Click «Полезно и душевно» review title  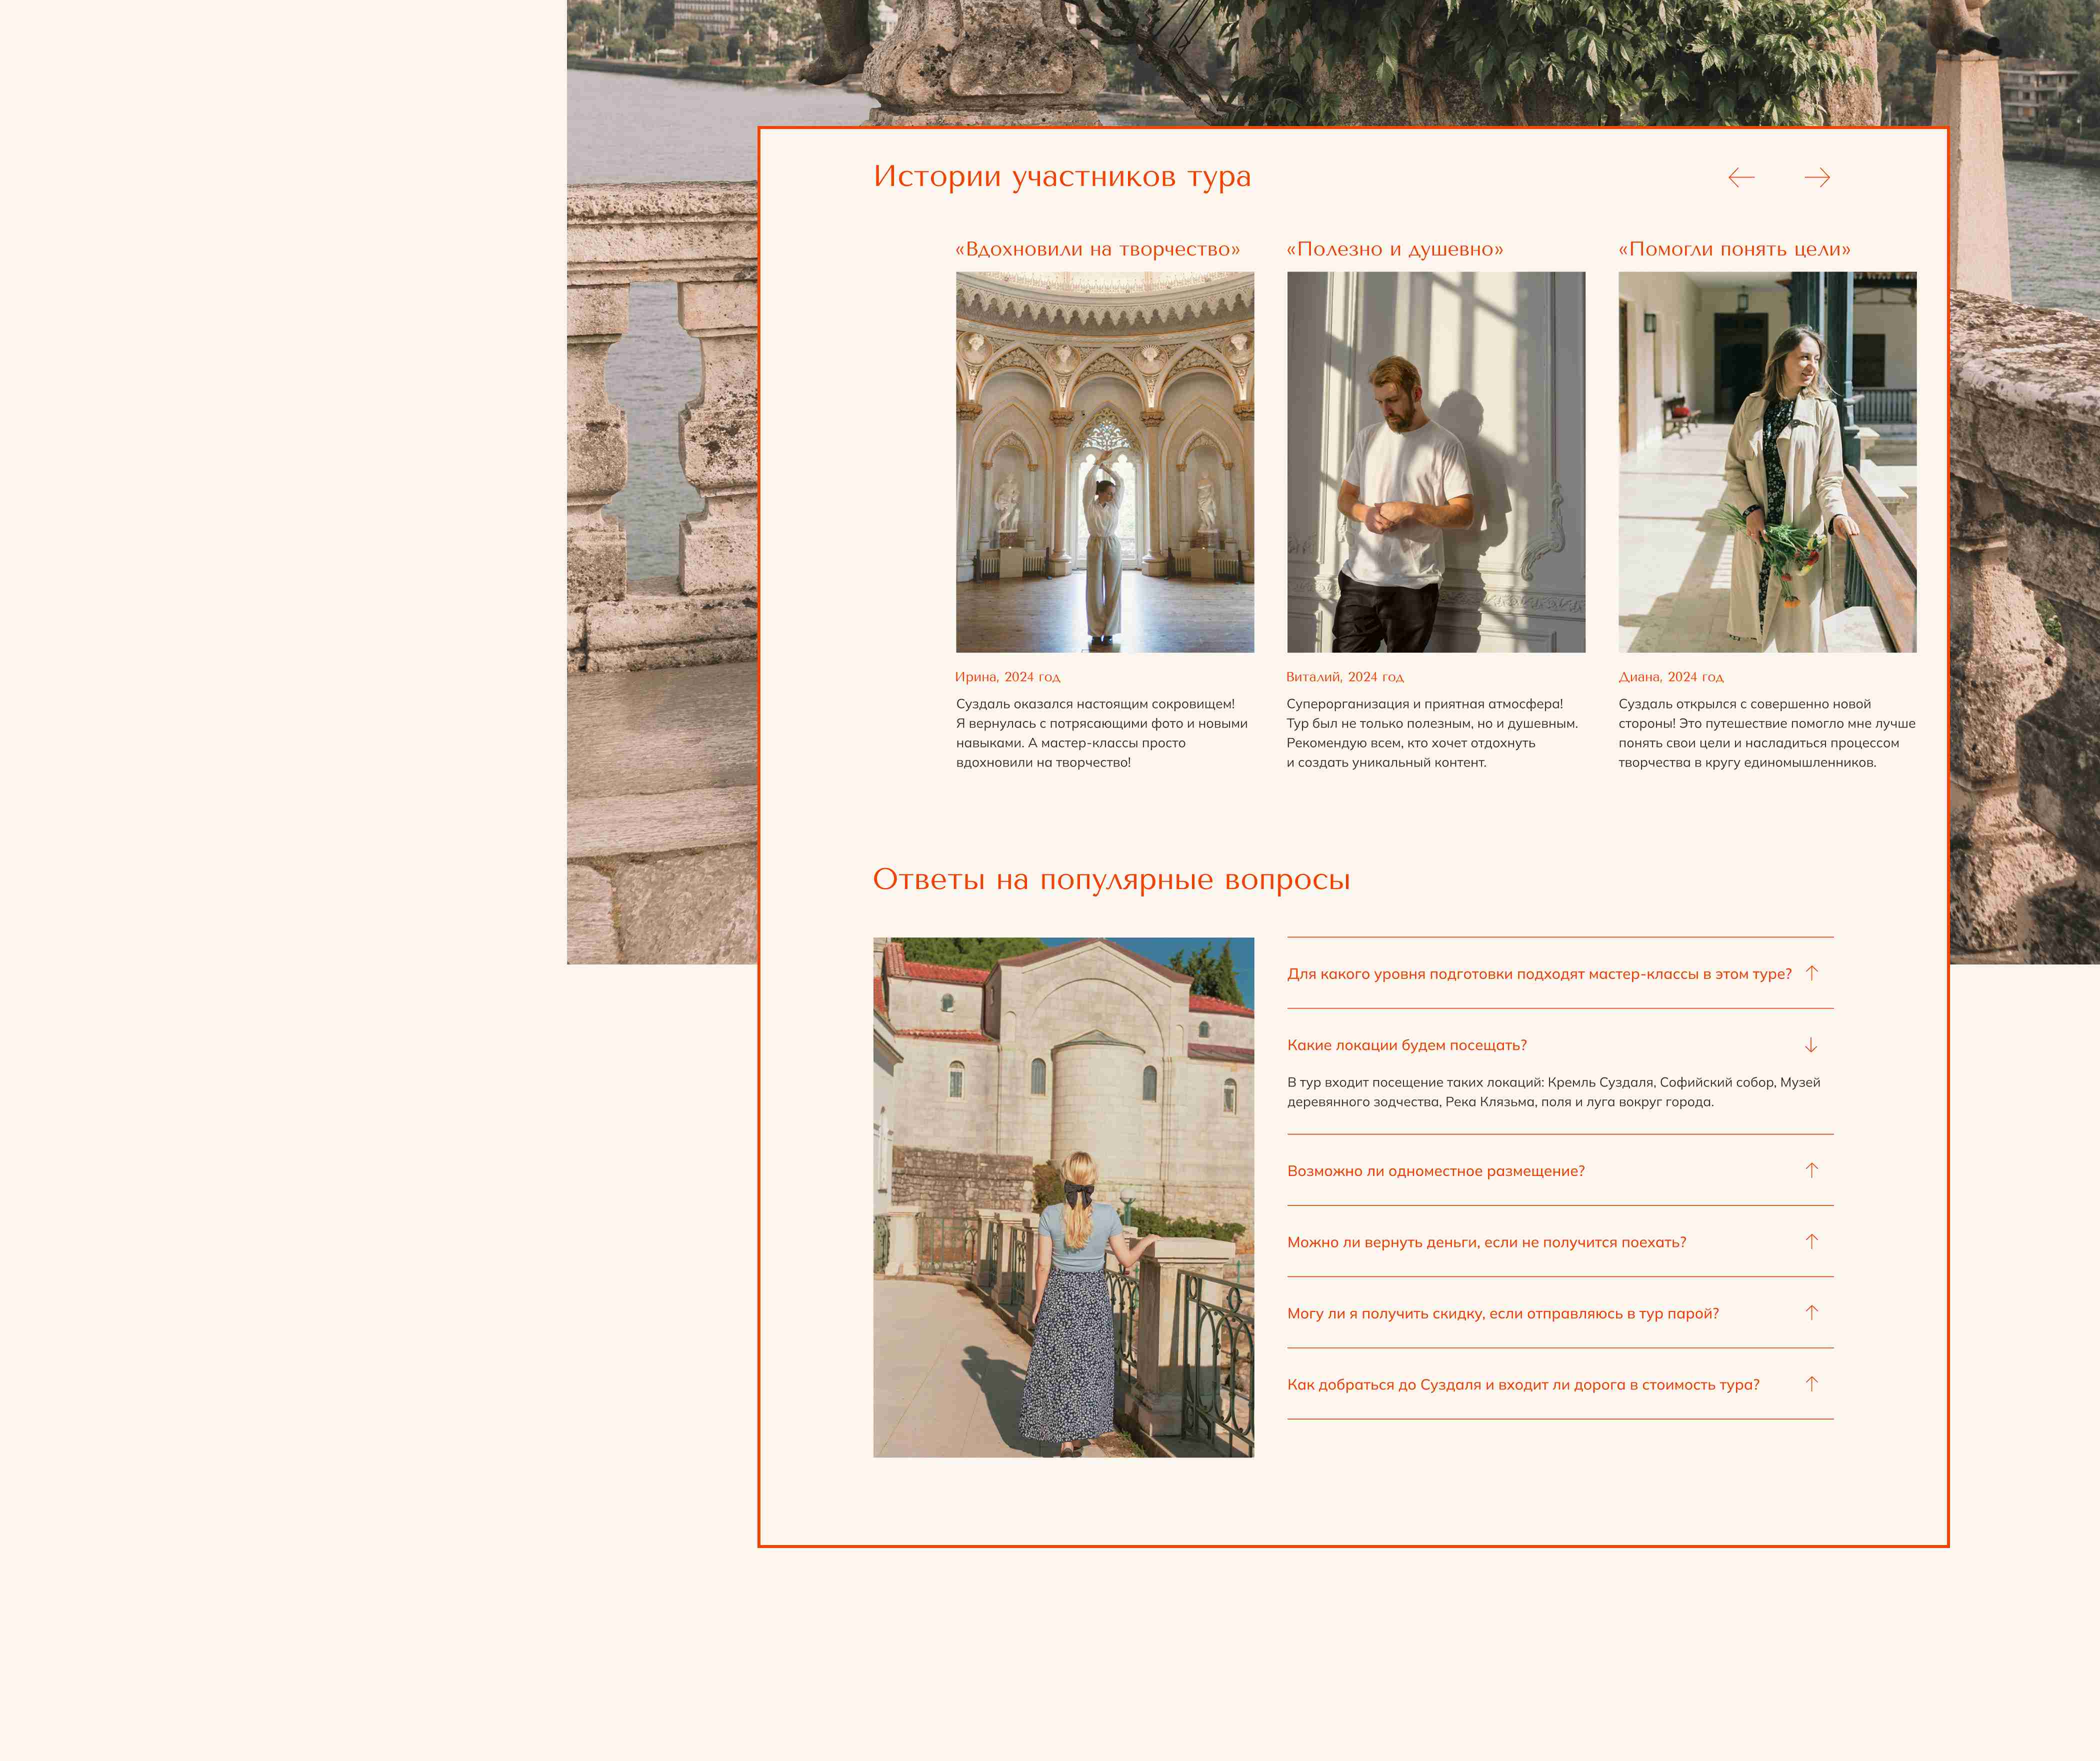click(x=1394, y=249)
